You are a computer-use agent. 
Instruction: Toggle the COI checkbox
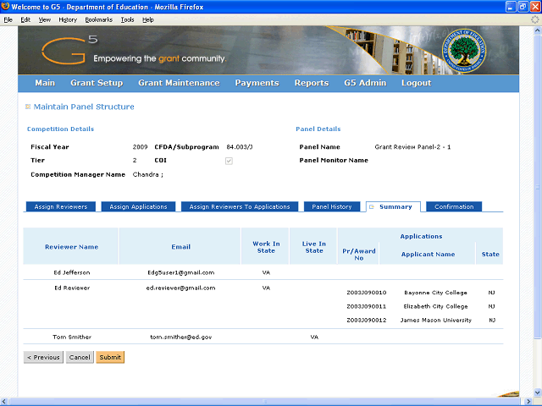[x=229, y=160]
